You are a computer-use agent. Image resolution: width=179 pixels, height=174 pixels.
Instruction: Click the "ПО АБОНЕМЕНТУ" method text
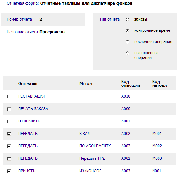point(95,146)
